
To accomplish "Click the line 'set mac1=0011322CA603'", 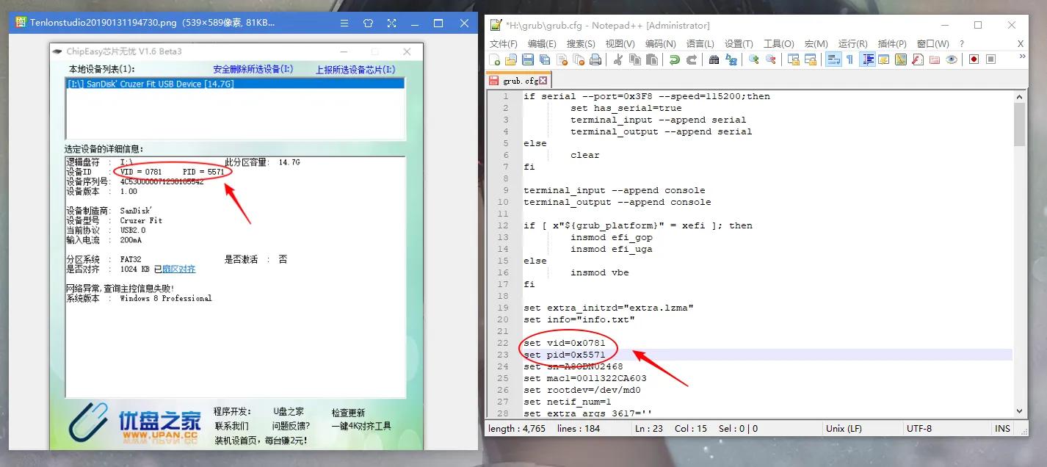I will [x=585, y=378].
